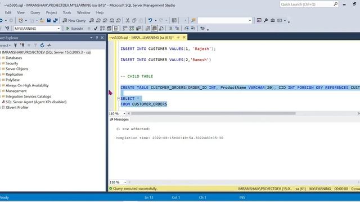Click the Find in Files icon
The image size is (360, 202).
pyautogui.click(x=193, y=20)
